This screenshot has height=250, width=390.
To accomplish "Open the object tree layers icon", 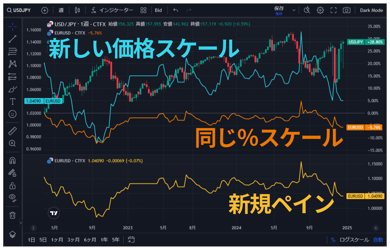I will 13,234.
